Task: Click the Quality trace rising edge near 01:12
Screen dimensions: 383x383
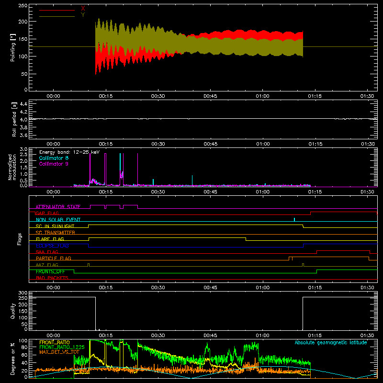Action: pos(303,313)
